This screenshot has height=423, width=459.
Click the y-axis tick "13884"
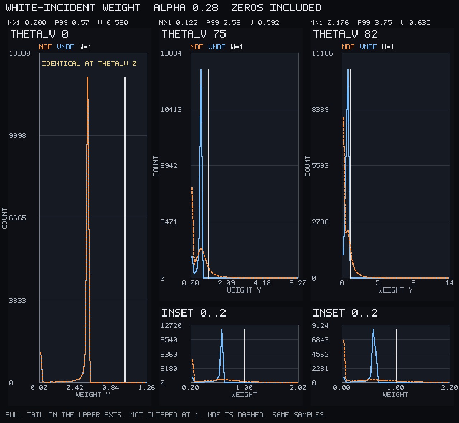[171, 53]
